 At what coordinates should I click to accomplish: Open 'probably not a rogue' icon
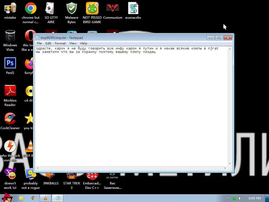click(x=30, y=179)
